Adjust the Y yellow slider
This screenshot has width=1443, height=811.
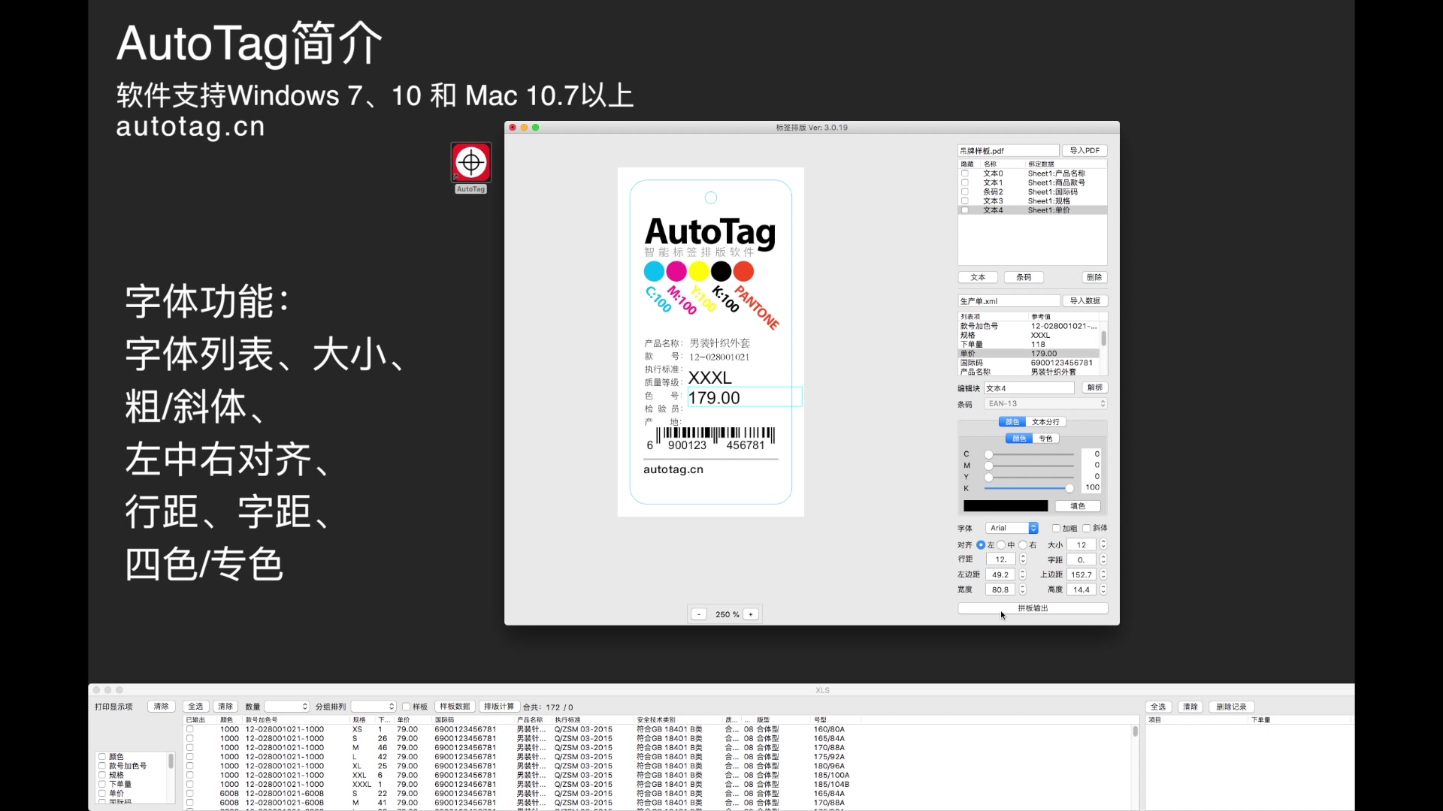coord(1029,477)
